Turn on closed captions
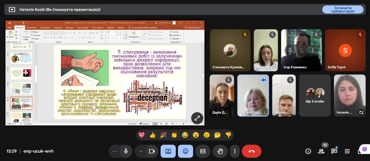This screenshot has width=370, height=161. point(203,151)
